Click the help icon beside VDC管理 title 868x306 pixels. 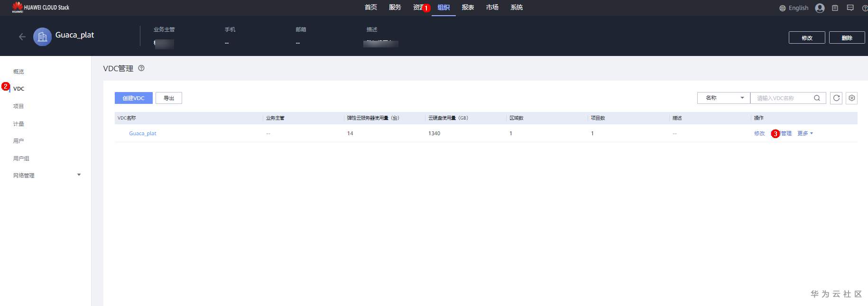[141, 68]
